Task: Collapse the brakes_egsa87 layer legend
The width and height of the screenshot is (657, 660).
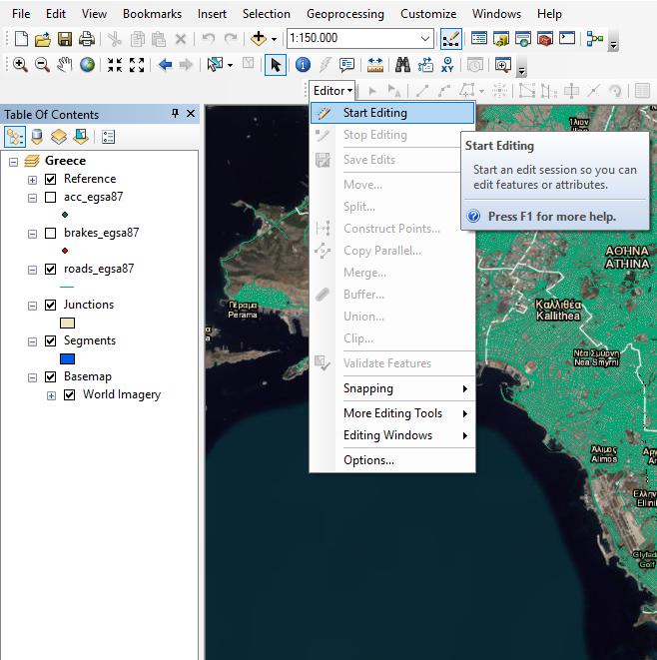Action: pyautogui.click(x=32, y=234)
